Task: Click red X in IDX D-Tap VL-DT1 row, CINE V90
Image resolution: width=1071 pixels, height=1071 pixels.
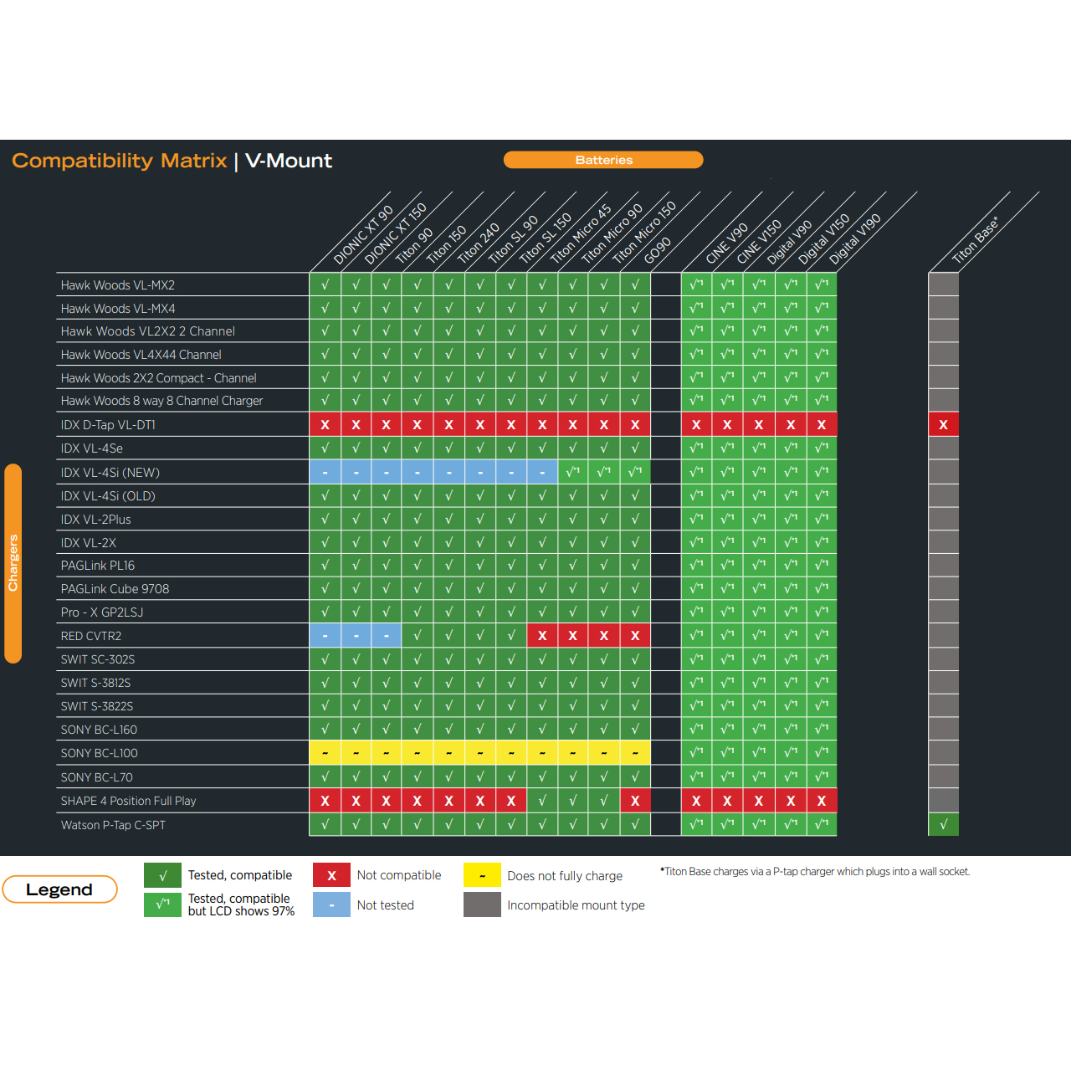Action: click(x=696, y=425)
